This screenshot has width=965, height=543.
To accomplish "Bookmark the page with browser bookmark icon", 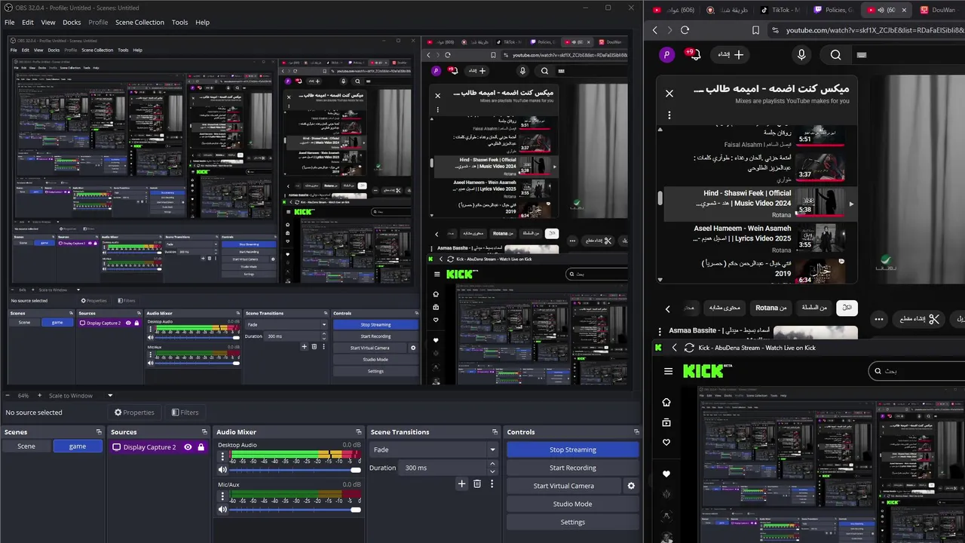I will pos(755,30).
